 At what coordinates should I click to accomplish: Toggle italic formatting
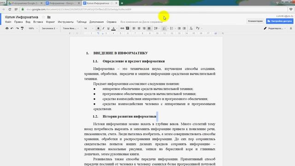(x=103, y=29)
